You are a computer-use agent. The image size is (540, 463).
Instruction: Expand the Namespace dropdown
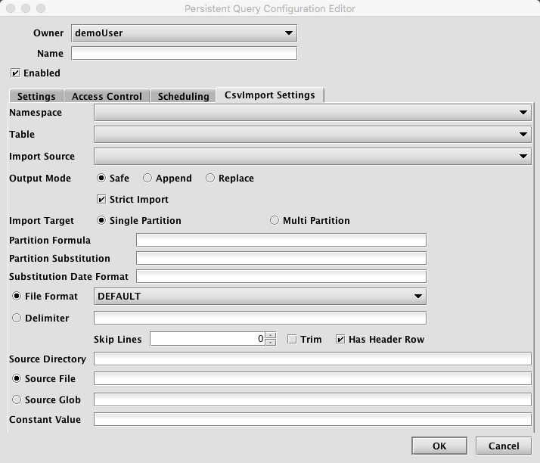click(x=312, y=113)
